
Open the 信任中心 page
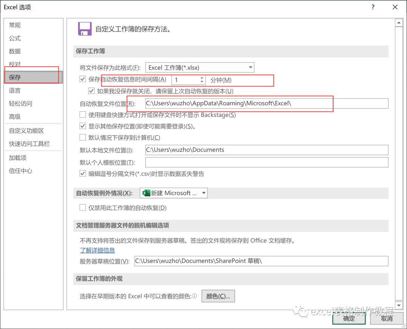point(20,171)
